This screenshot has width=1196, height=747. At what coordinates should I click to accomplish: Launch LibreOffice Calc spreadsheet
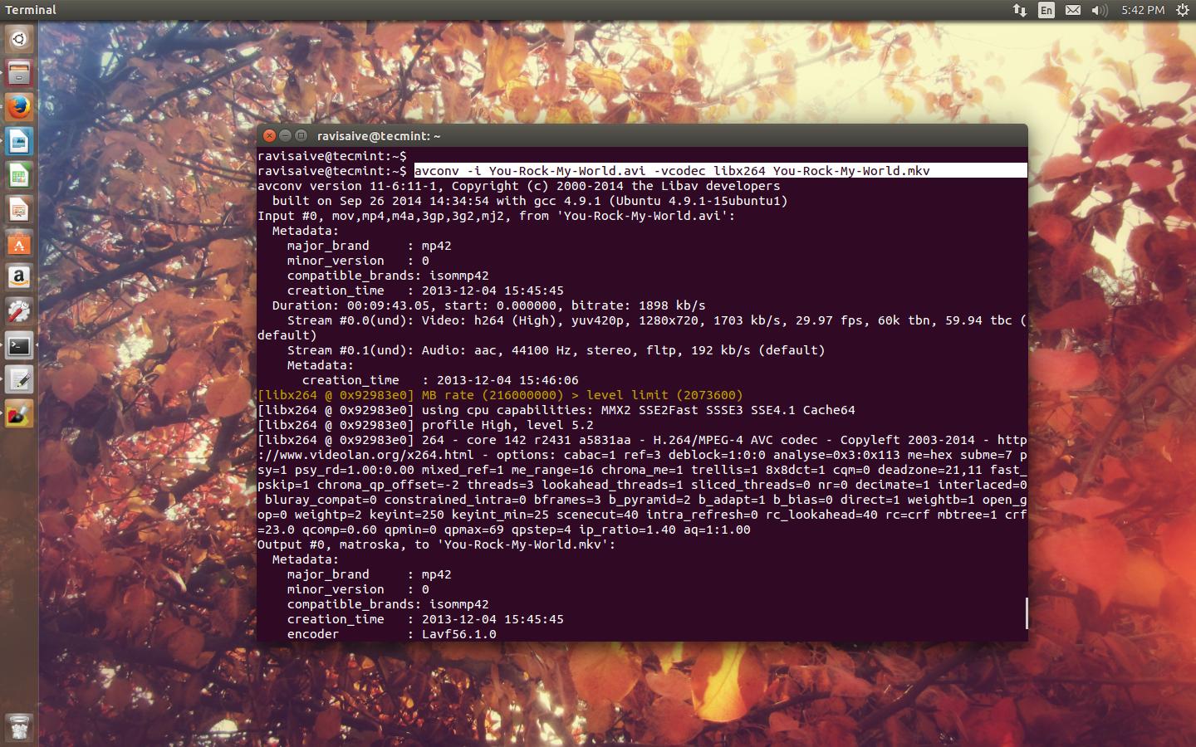(19, 175)
